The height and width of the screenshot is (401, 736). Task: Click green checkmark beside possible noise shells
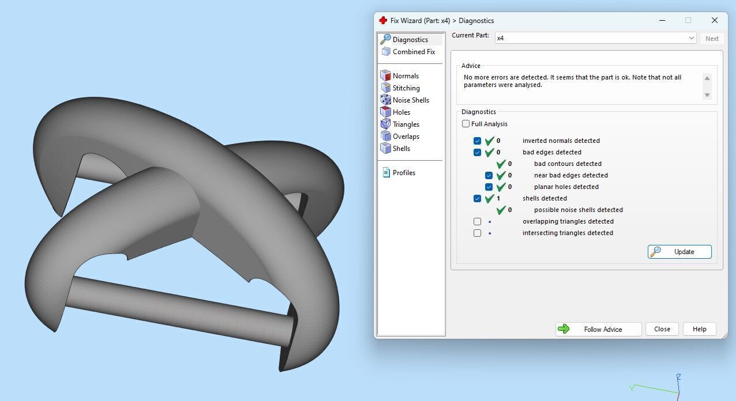pyautogui.click(x=501, y=210)
